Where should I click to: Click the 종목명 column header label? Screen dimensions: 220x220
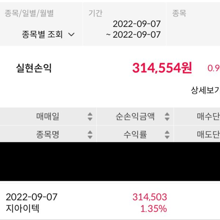click(48, 135)
